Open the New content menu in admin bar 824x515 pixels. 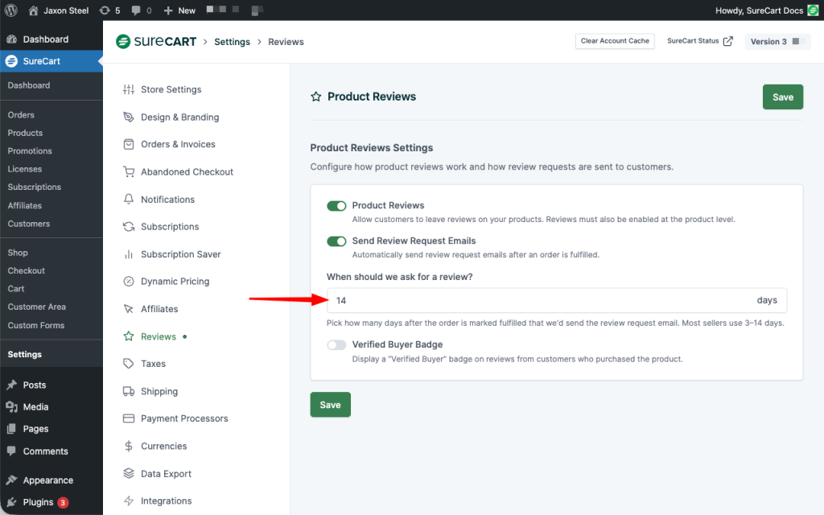click(x=179, y=10)
